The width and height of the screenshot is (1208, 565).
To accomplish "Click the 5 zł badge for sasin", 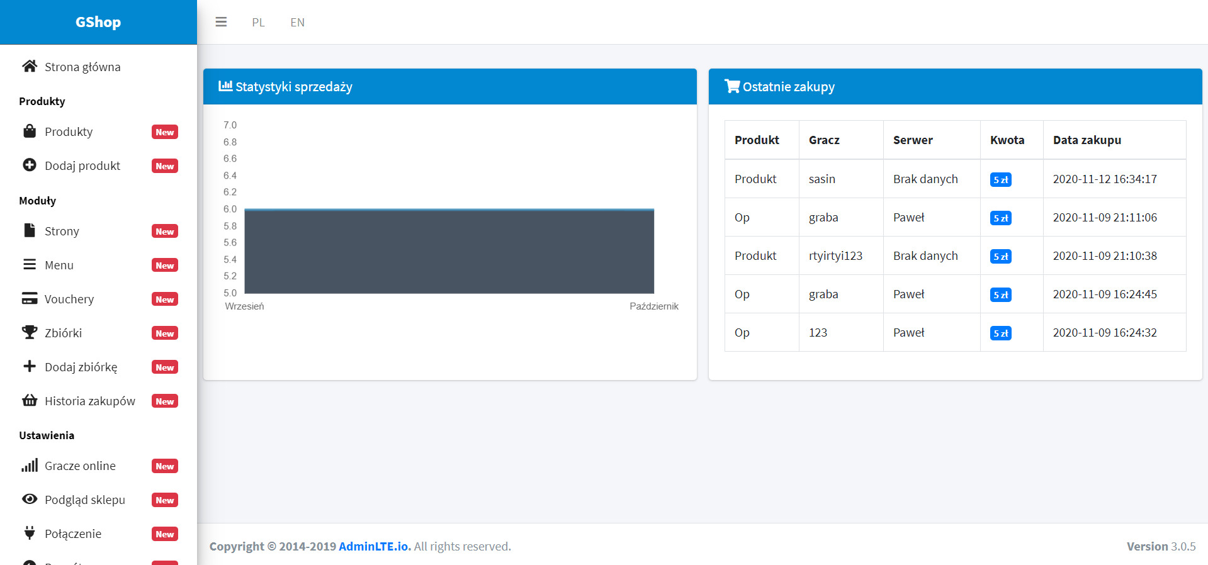I will [x=1000, y=180].
